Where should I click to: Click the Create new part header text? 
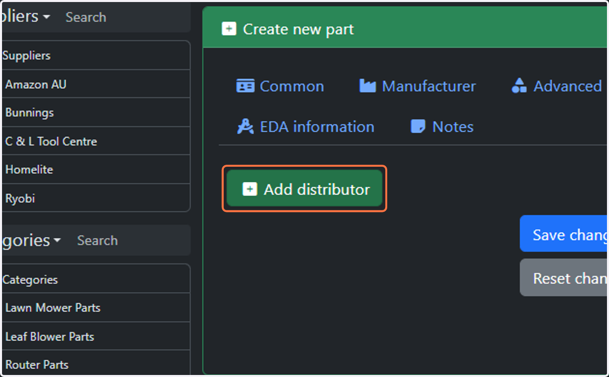click(x=298, y=29)
